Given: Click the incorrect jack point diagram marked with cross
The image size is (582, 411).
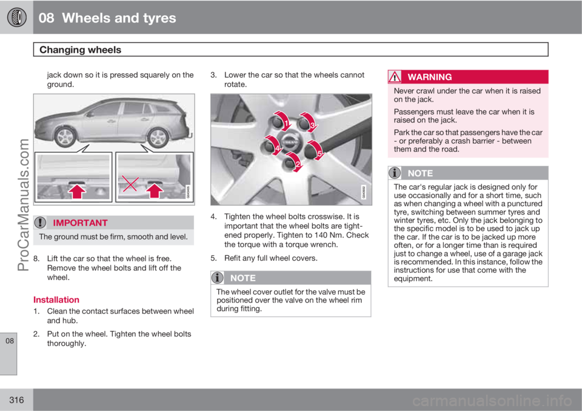Looking at the screenshot, I should click(155, 177).
